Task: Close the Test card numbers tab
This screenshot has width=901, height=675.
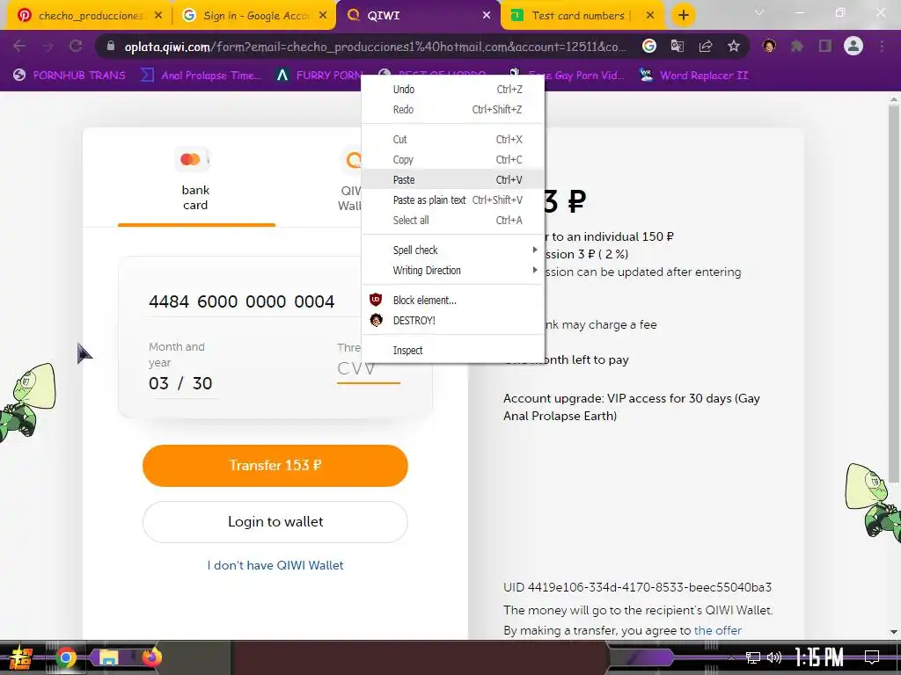Action: tap(650, 16)
